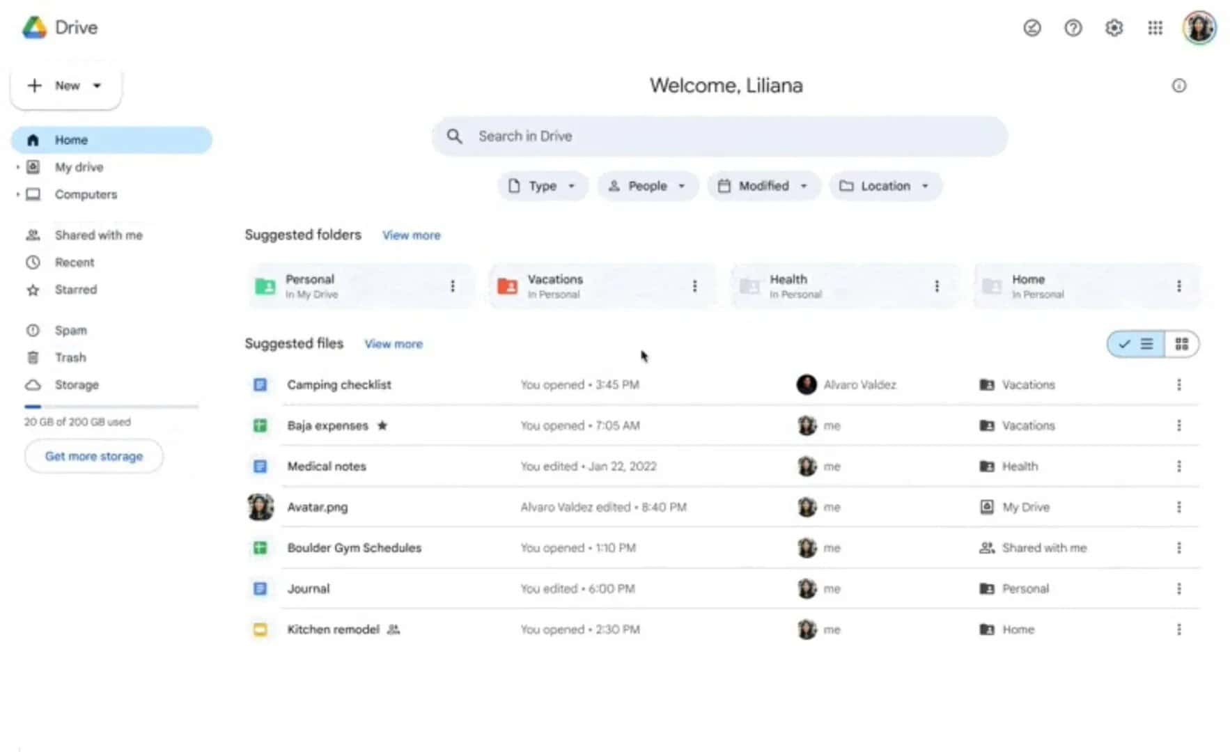The height and width of the screenshot is (752, 1230).
Task: Click View more next to Suggested folders
Action: (x=411, y=235)
